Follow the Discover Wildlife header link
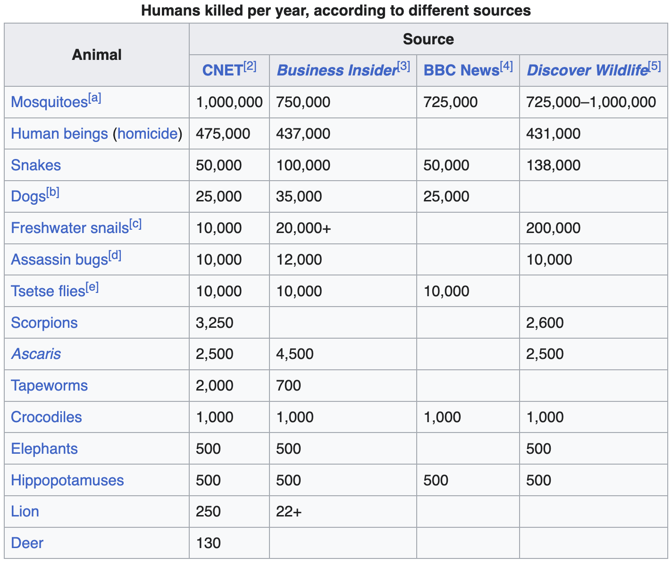This screenshot has height=566, width=672. point(587,71)
